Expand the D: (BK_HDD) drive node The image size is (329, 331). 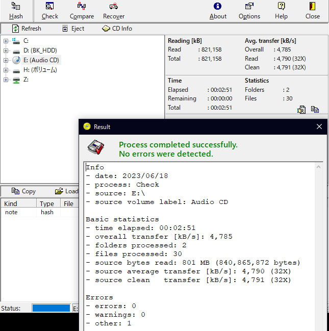pos(6,50)
